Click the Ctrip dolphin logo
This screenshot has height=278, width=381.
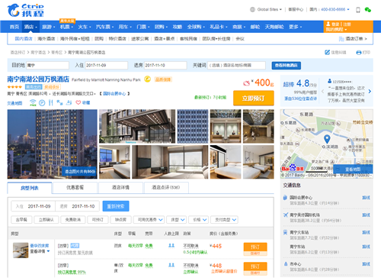14,11
